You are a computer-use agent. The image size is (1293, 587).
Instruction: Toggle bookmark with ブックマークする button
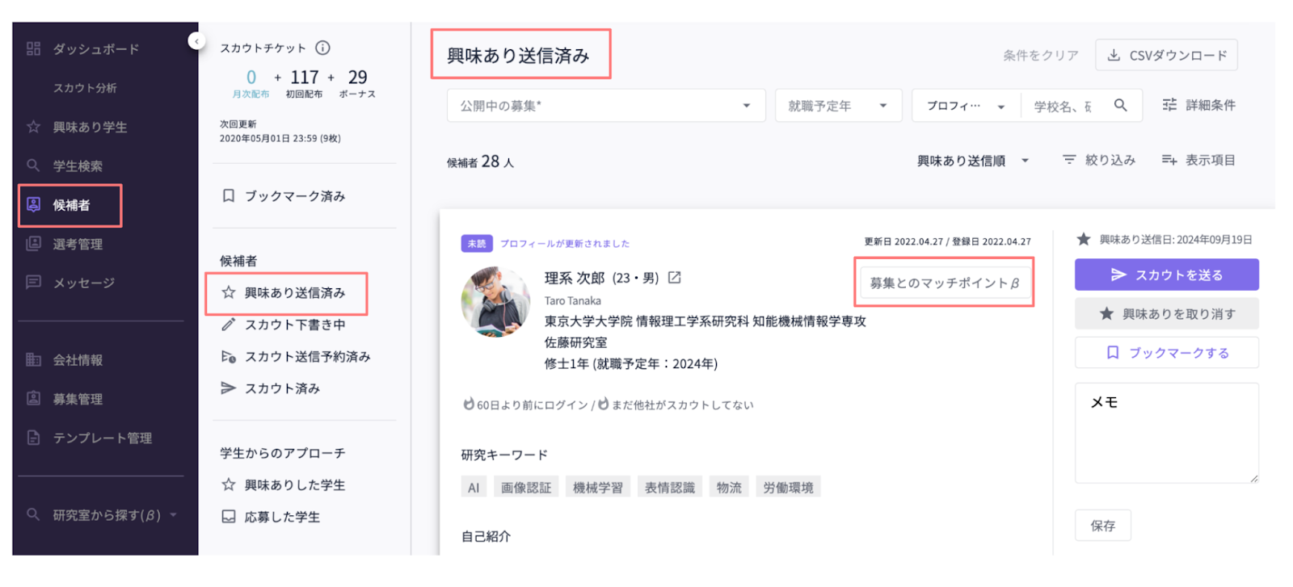click(x=1166, y=353)
